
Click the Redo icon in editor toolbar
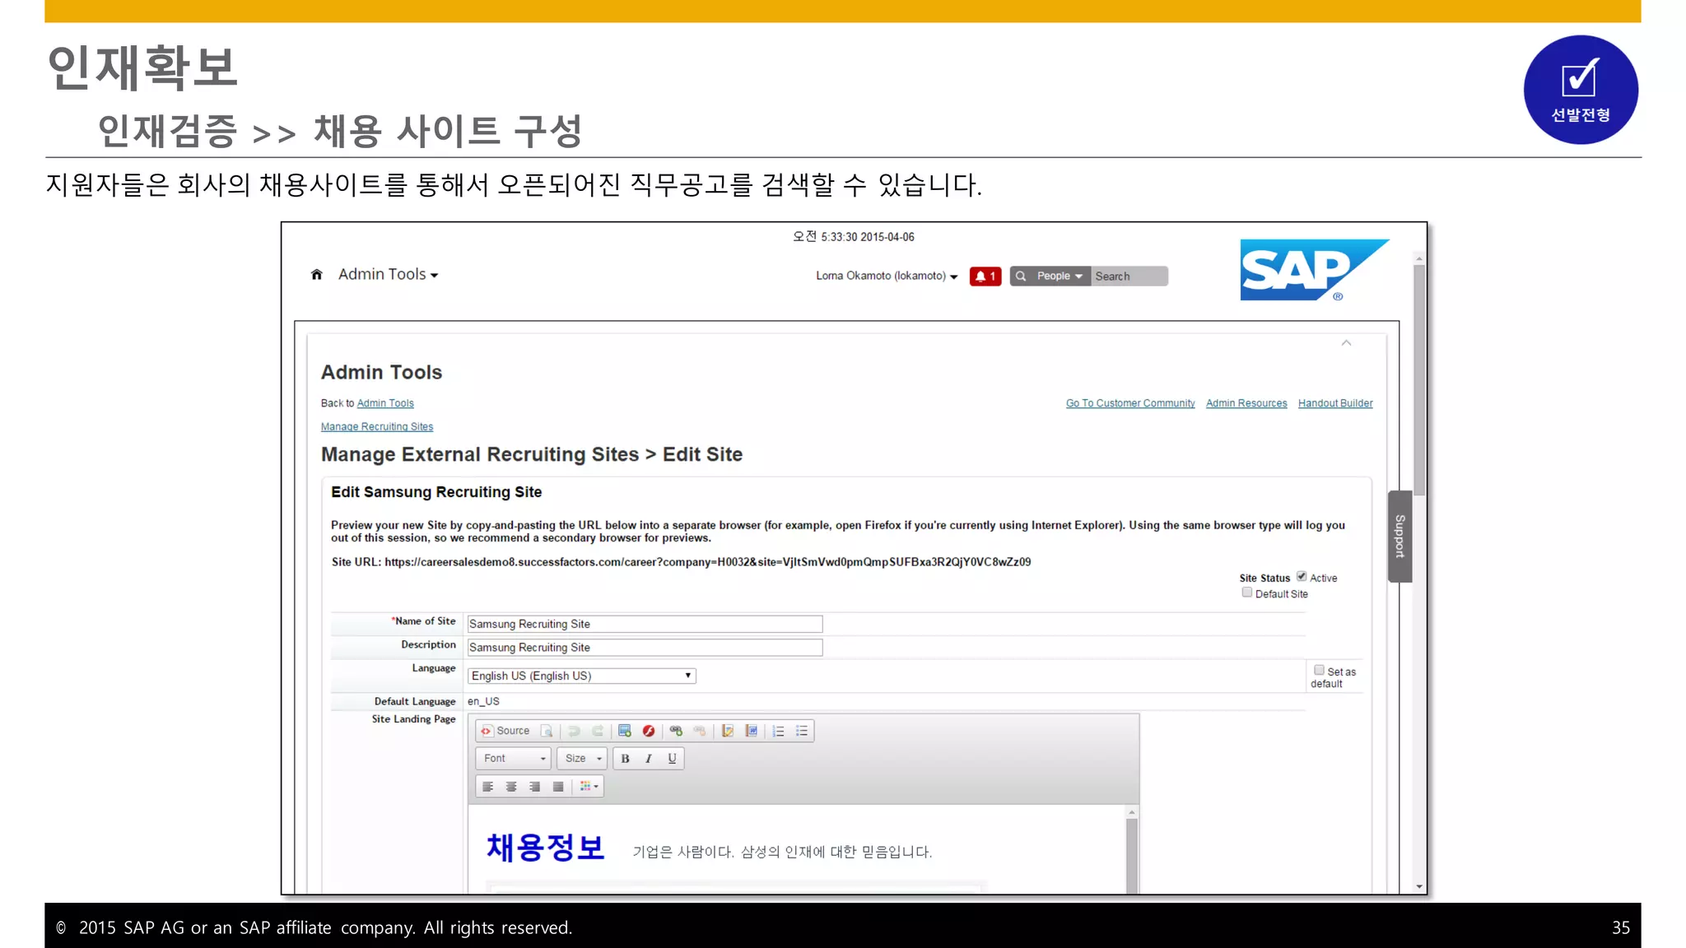(x=598, y=731)
